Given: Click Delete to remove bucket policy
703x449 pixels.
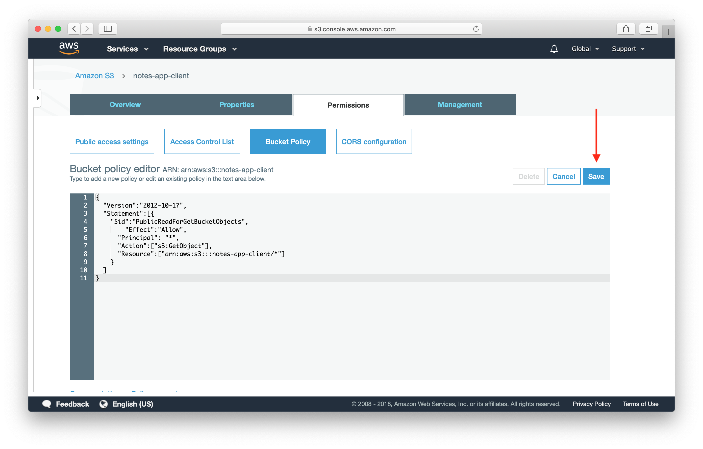Looking at the screenshot, I should pyautogui.click(x=529, y=176).
